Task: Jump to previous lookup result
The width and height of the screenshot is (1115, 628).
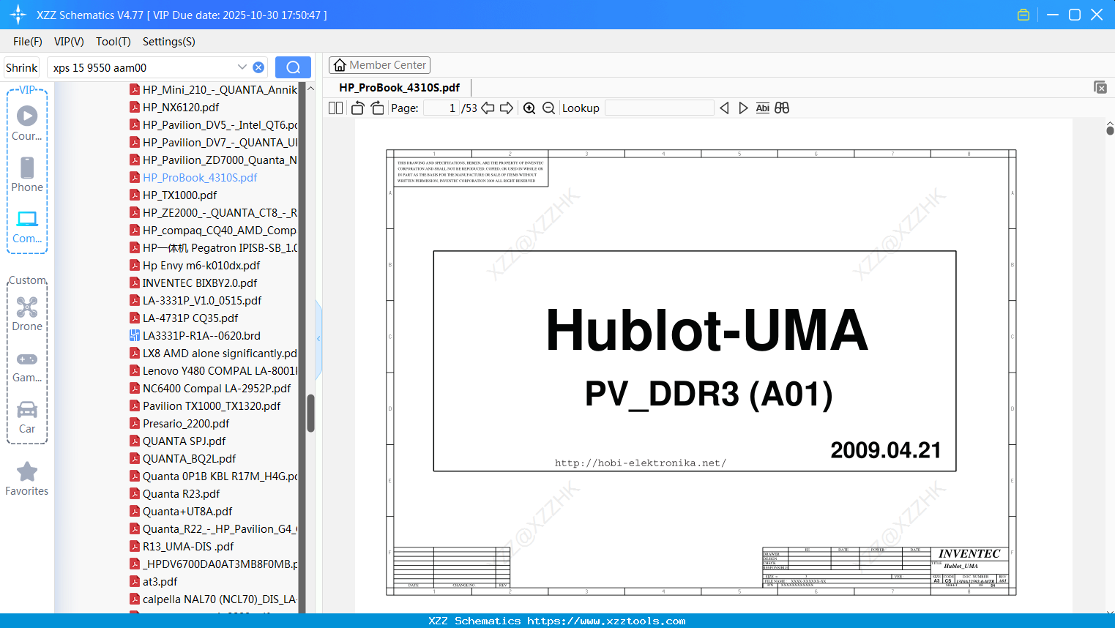Action: pos(724,108)
